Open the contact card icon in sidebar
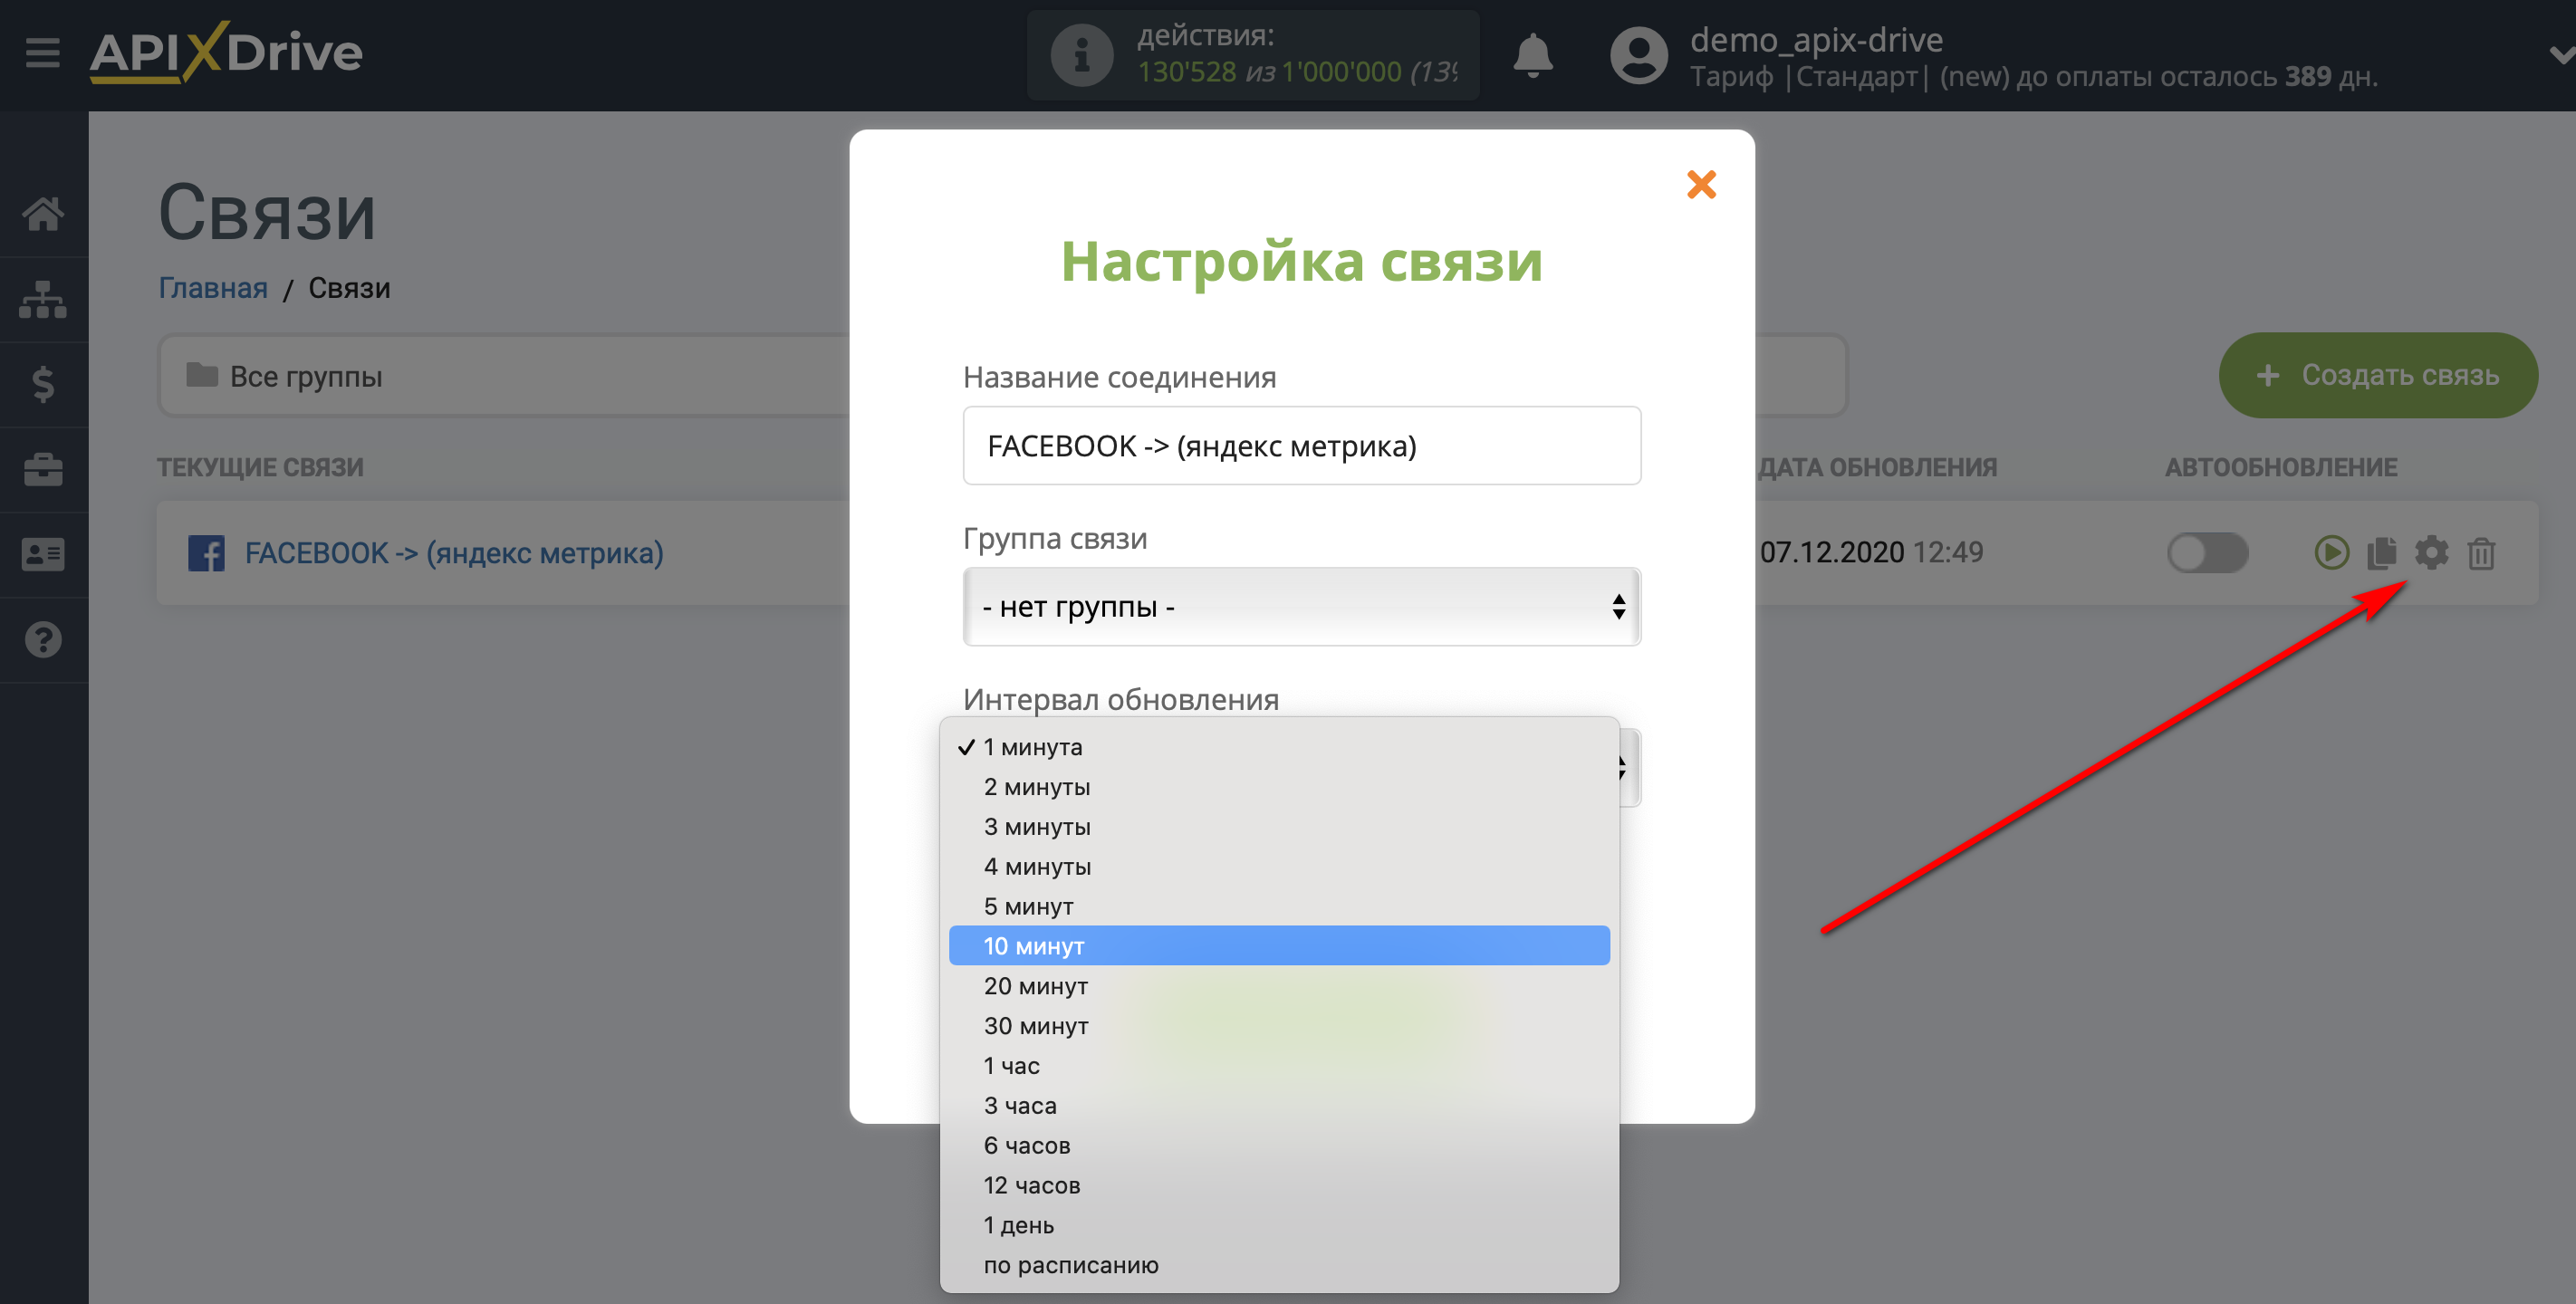2576x1304 pixels. click(x=43, y=554)
